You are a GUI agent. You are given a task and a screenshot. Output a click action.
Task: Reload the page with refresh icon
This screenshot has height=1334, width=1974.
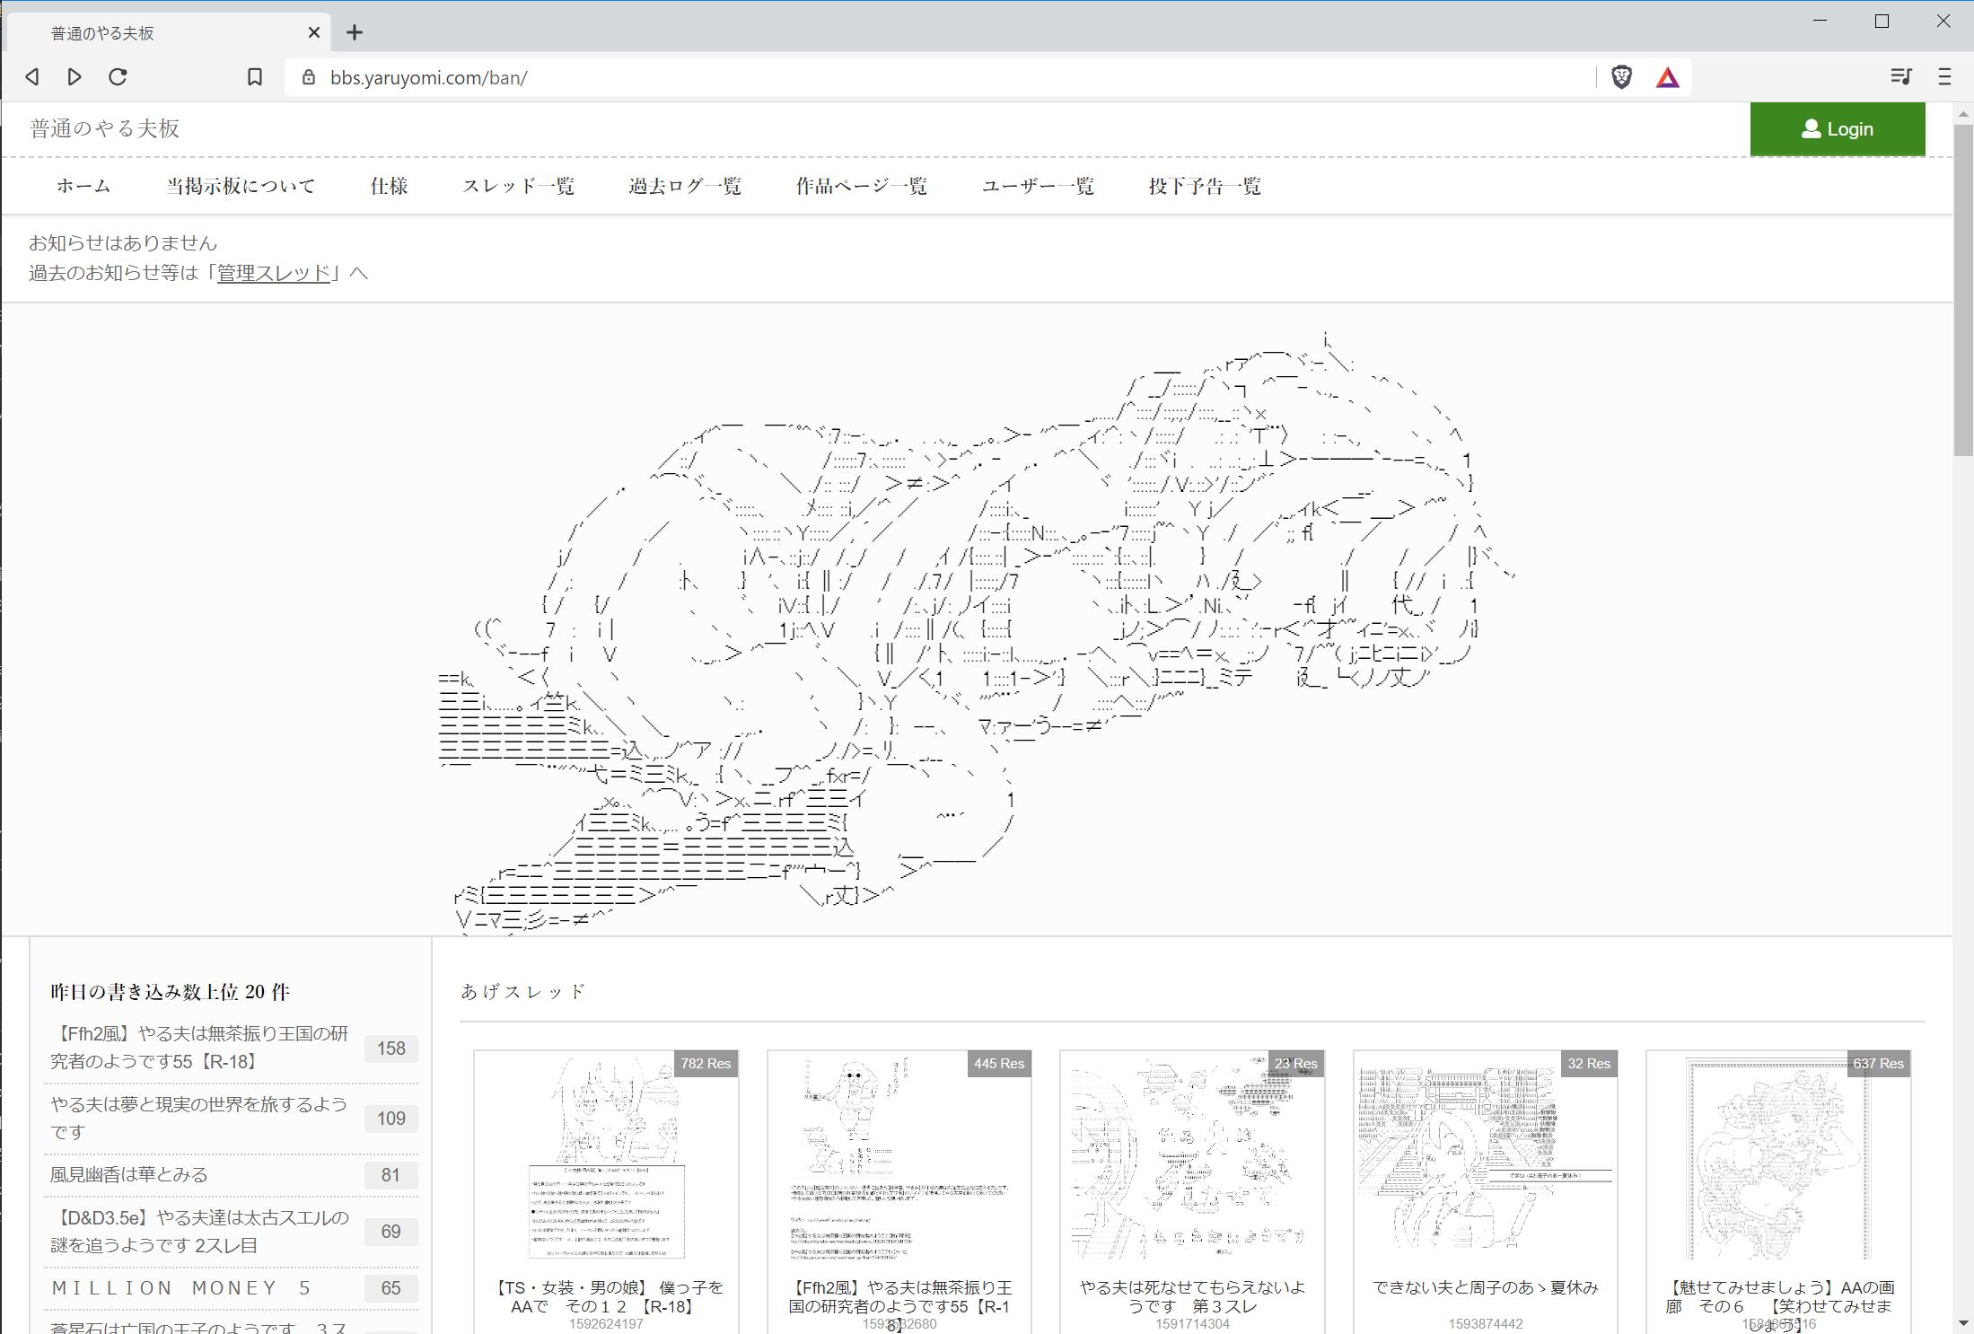(118, 77)
